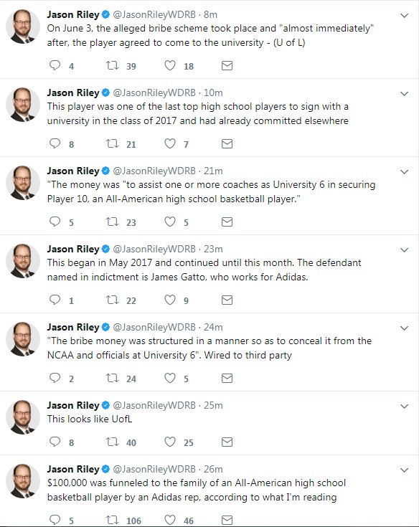Send the Player 10 tweet via direct message
The image size is (419, 527).
(227, 222)
